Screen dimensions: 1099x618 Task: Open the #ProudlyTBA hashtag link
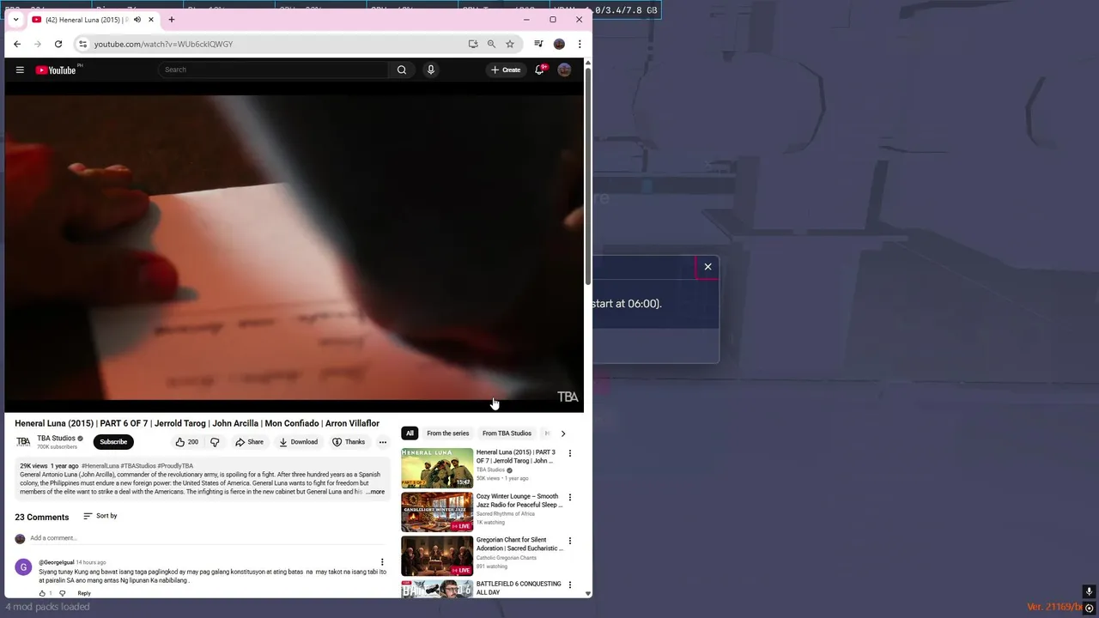(x=175, y=466)
